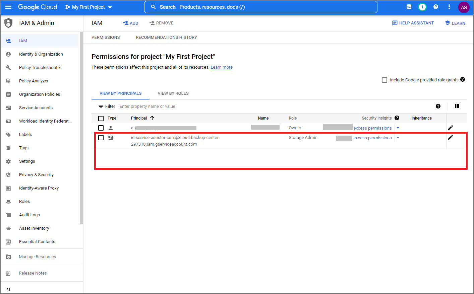The width and height of the screenshot is (474, 294).
Task: Switch to View by Principals tab
Action: 120,93
